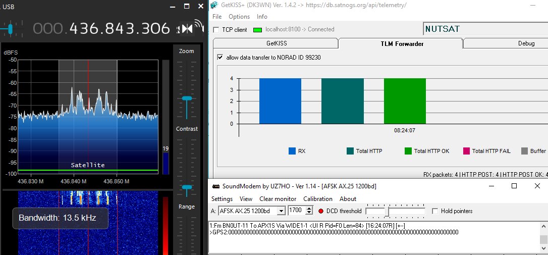Image resolution: width=548 pixels, height=255 pixels.
Task: Click the magenta Total HTTP FAIL legend square
Action: tap(466, 151)
